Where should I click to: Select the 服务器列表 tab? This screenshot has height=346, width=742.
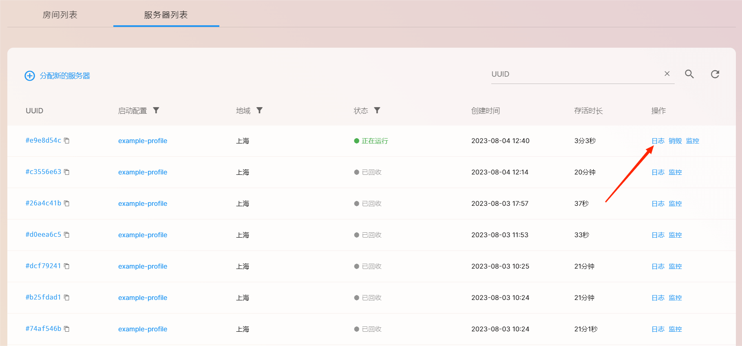[166, 15]
